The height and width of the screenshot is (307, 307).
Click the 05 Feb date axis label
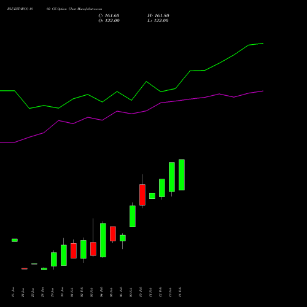click(x=112, y=292)
